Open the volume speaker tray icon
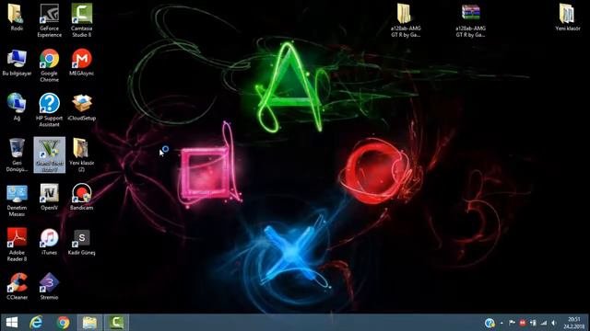Screen dimensions: 590x331 coord(554,323)
